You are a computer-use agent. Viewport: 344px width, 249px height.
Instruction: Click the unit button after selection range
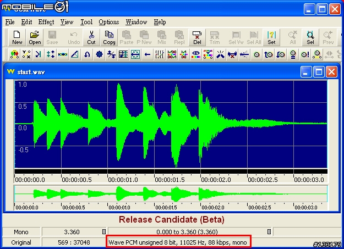(x=269, y=231)
